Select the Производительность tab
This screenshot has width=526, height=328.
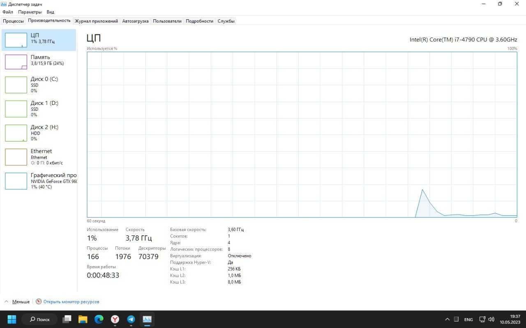pyautogui.click(x=49, y=20)
